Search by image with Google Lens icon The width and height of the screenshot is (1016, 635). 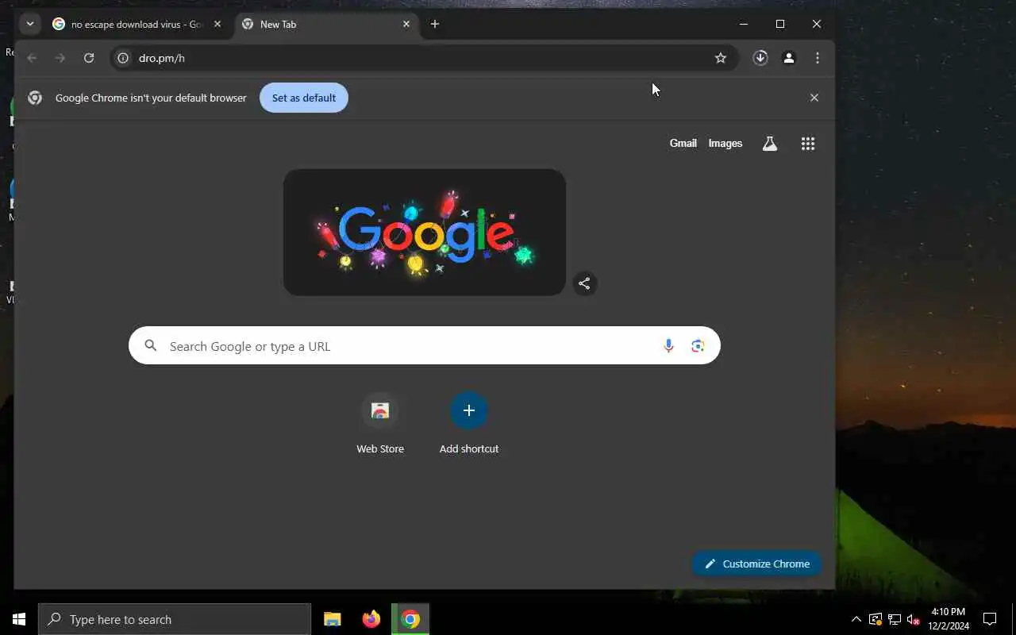698,346
